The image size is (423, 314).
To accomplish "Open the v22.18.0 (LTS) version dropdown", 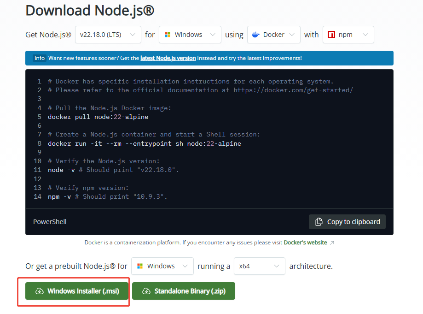I will [x=108, y=35].
